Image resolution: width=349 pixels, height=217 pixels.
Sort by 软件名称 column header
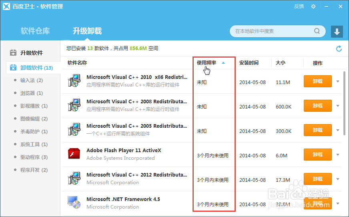coord(77,63)
